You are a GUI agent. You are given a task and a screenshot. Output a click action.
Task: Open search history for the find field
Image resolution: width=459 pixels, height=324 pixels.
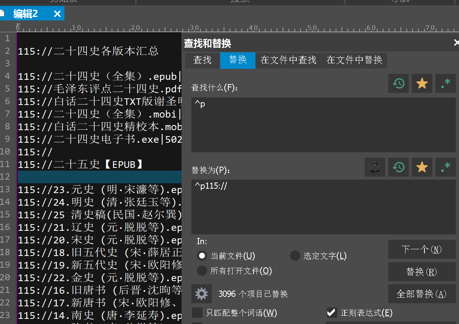(398, 83)
